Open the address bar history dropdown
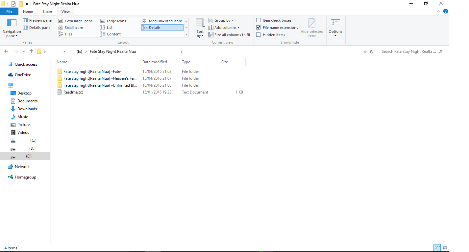 pyautogui.click(x=365, y=52)
